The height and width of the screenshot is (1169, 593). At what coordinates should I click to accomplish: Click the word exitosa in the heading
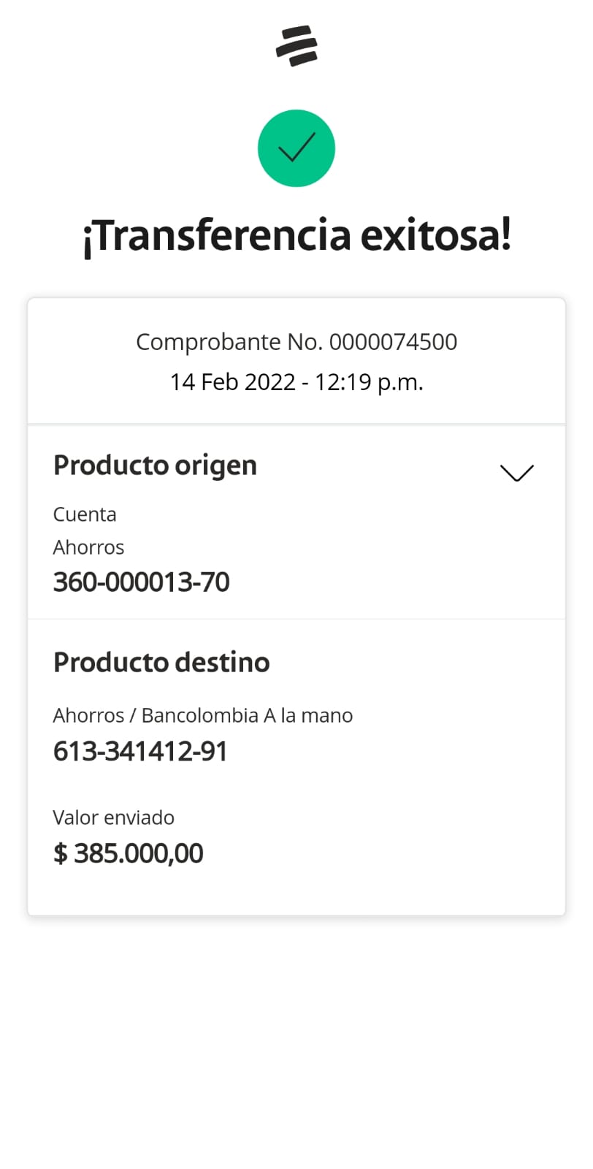point(429,235)
